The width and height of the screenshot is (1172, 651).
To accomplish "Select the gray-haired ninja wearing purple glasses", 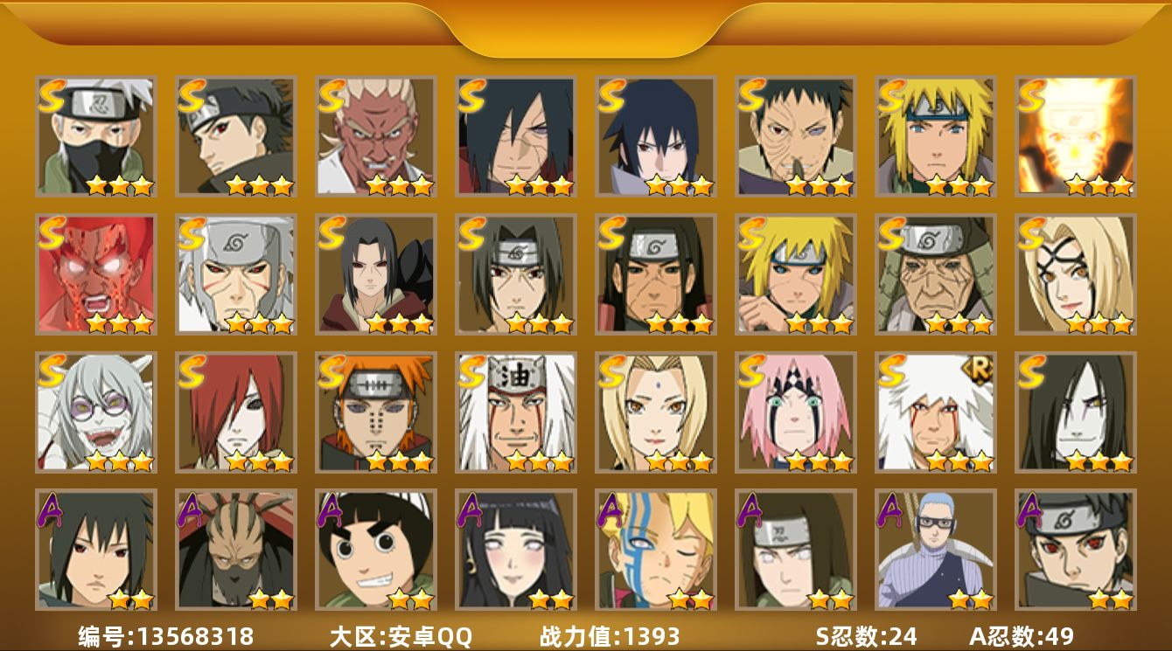I will [x=96, y=412].
